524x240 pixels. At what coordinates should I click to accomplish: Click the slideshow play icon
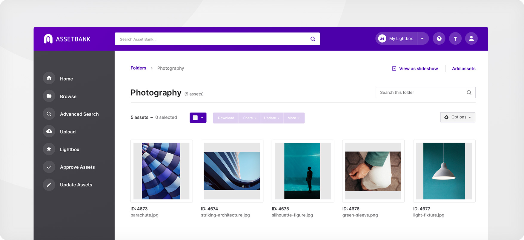[x=394, y=68]
